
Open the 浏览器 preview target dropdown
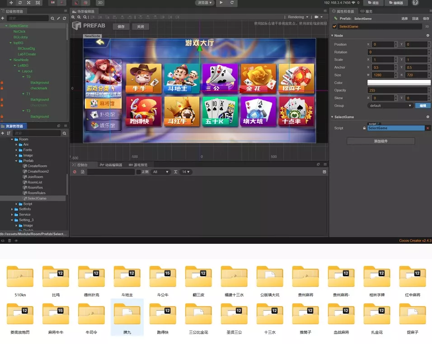(x=205, y=3)
